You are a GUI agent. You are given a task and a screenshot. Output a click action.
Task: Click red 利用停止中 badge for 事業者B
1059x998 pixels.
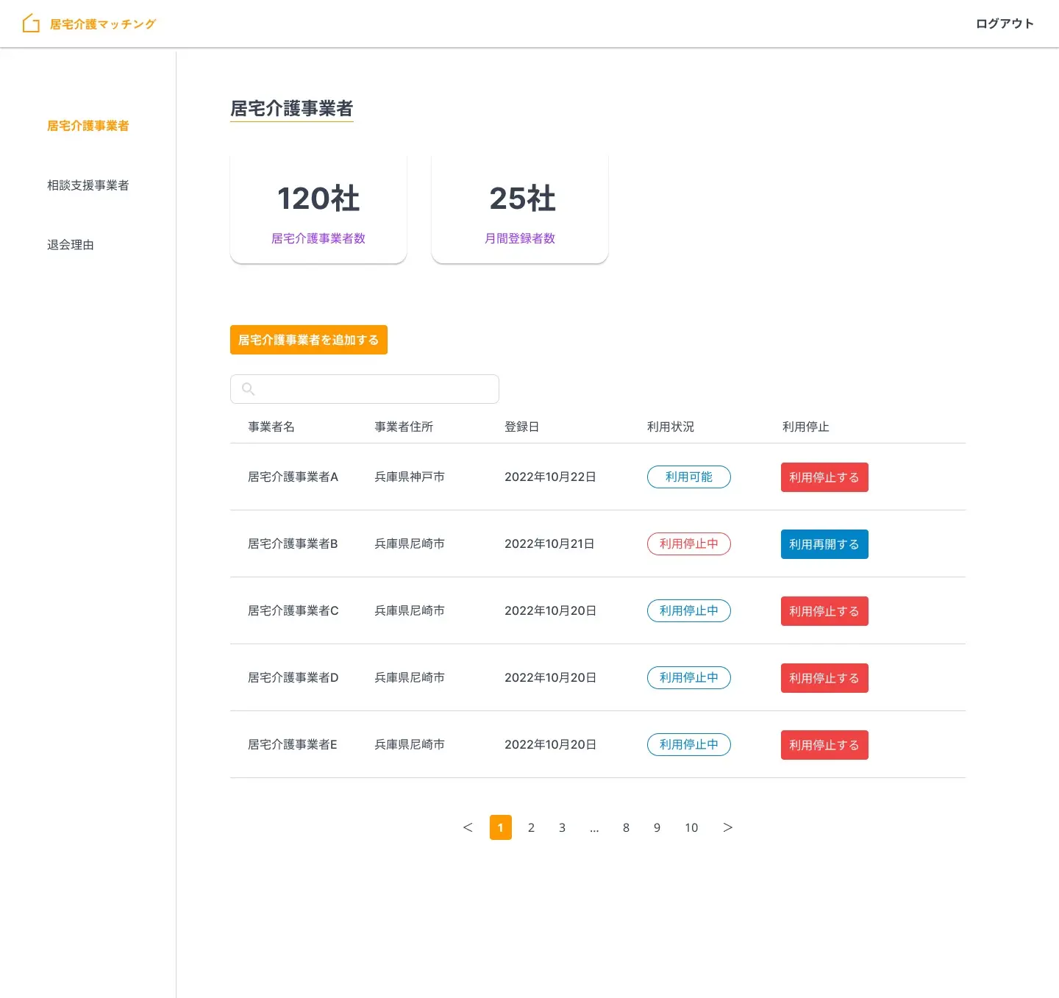pyautogui.click(x=688, y=543)
